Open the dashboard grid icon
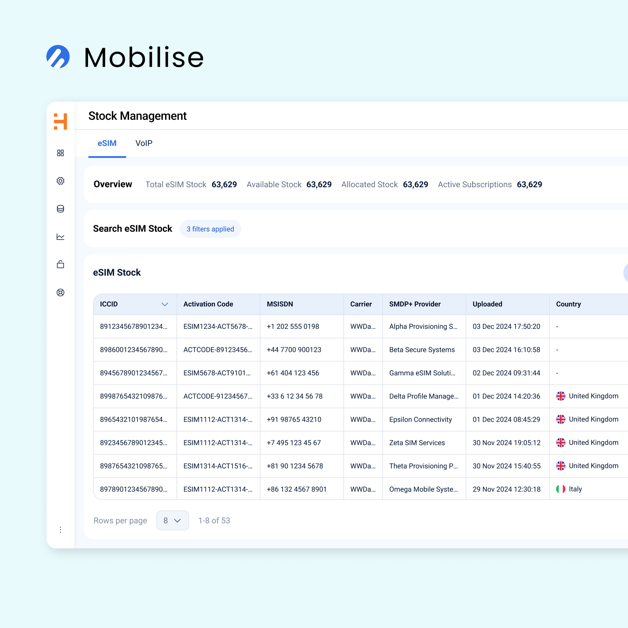This screenshot has width=628, height=628. (60, 153)
